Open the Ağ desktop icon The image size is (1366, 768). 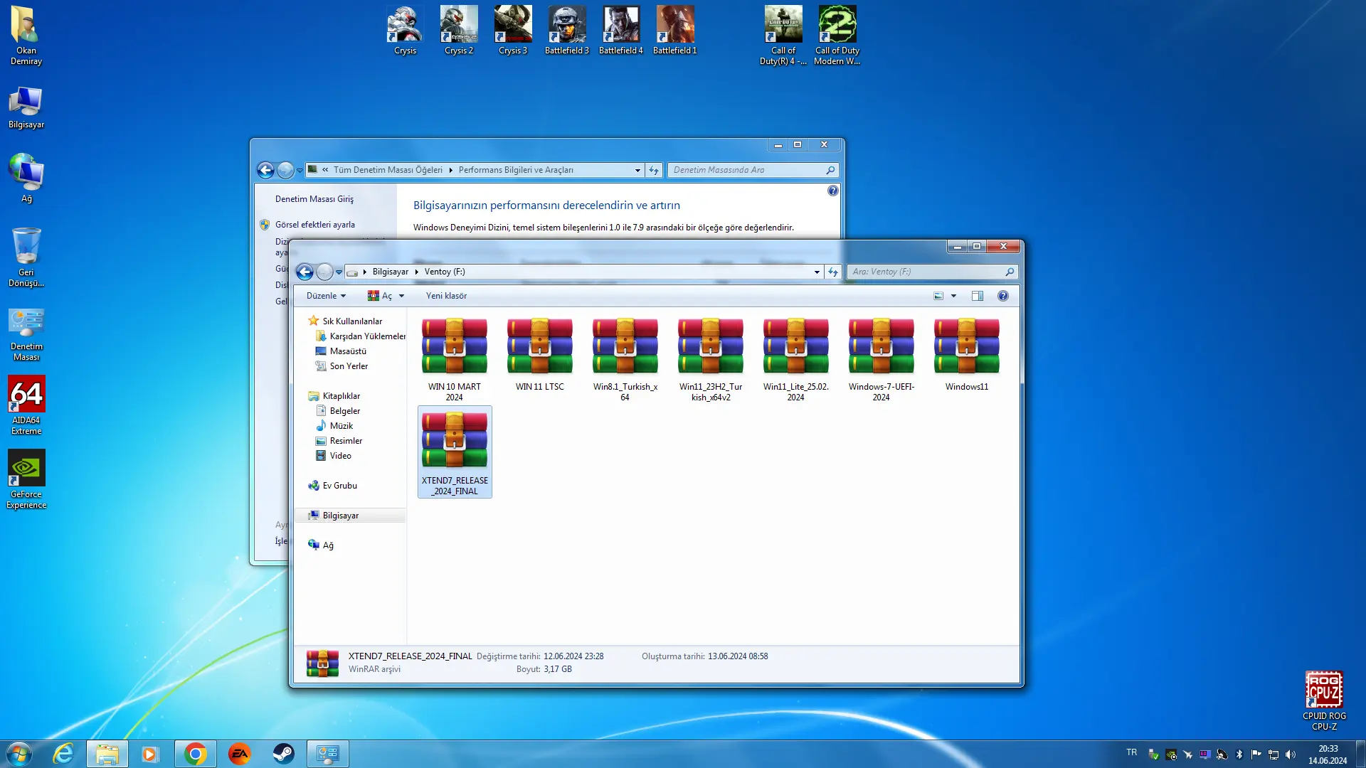pos(26,178)
